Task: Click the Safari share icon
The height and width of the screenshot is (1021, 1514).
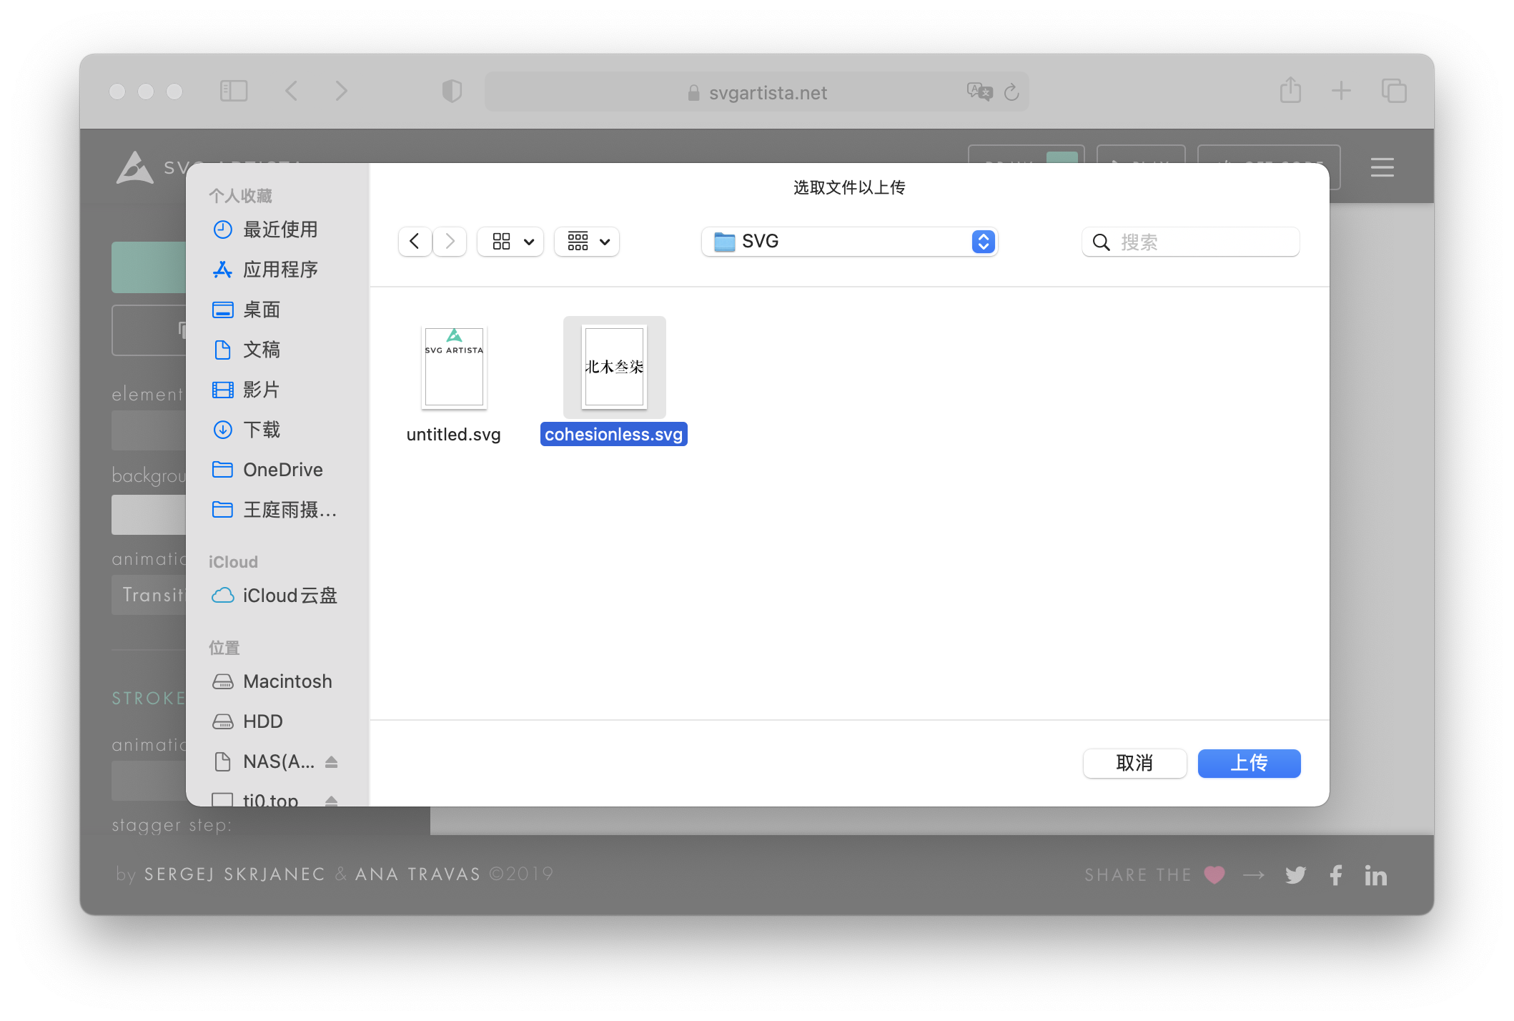Action: pos(1290,92)
